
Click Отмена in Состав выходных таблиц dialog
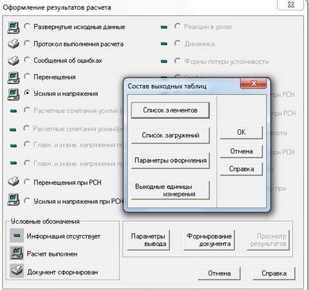[x=241, y=151]
